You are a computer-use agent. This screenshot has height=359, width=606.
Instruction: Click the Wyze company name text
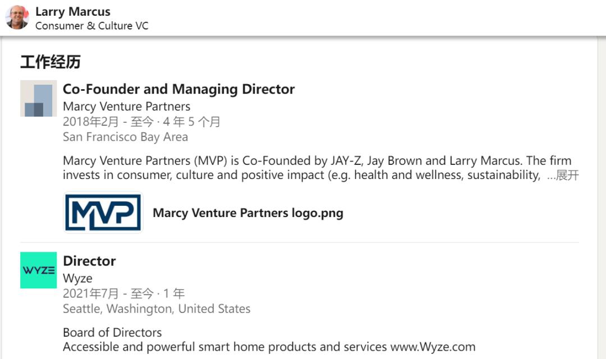tap(77, 278)
